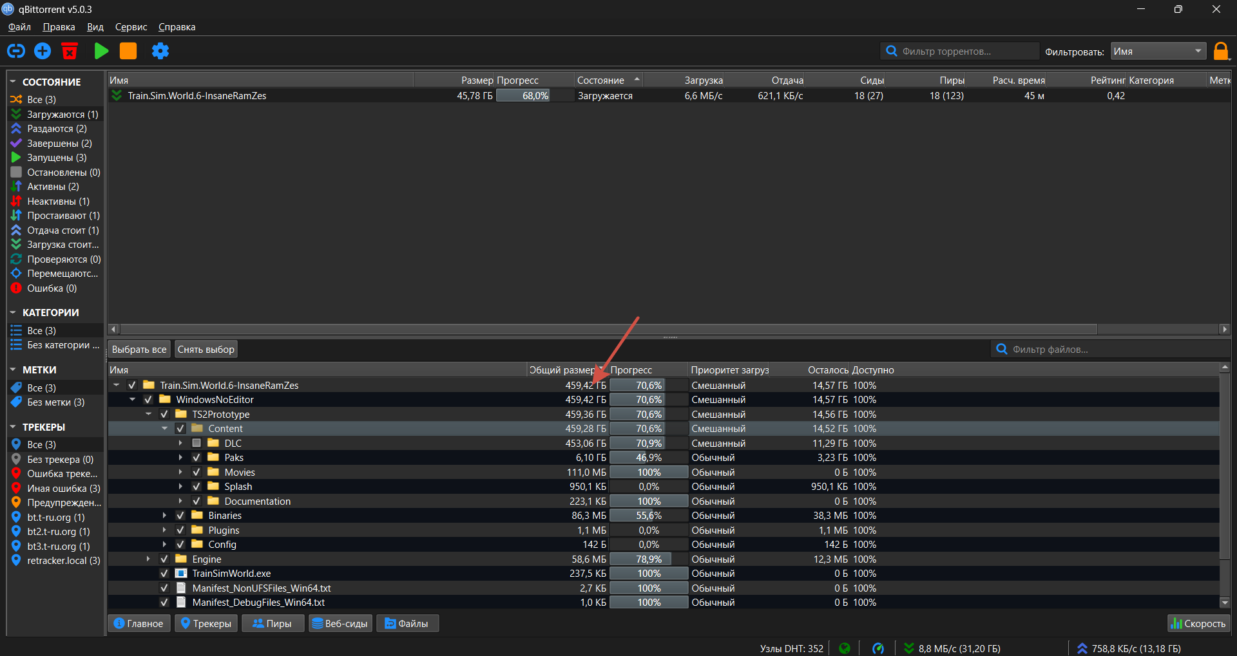Select the Активны status filter
This screenshot has width=1237, height=656.
pos(55,187)
